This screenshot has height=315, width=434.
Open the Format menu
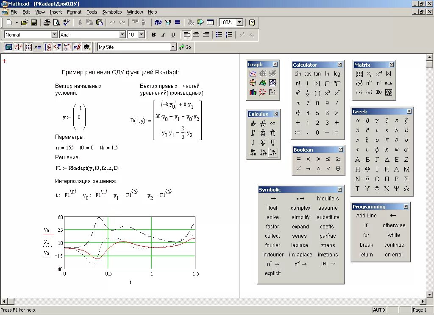[x=74, y=12]
